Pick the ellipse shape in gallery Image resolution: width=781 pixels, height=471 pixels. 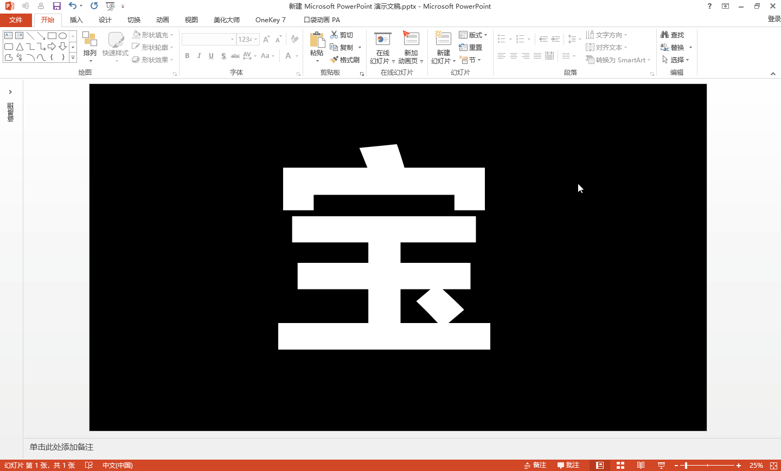(x=63, y=36)
